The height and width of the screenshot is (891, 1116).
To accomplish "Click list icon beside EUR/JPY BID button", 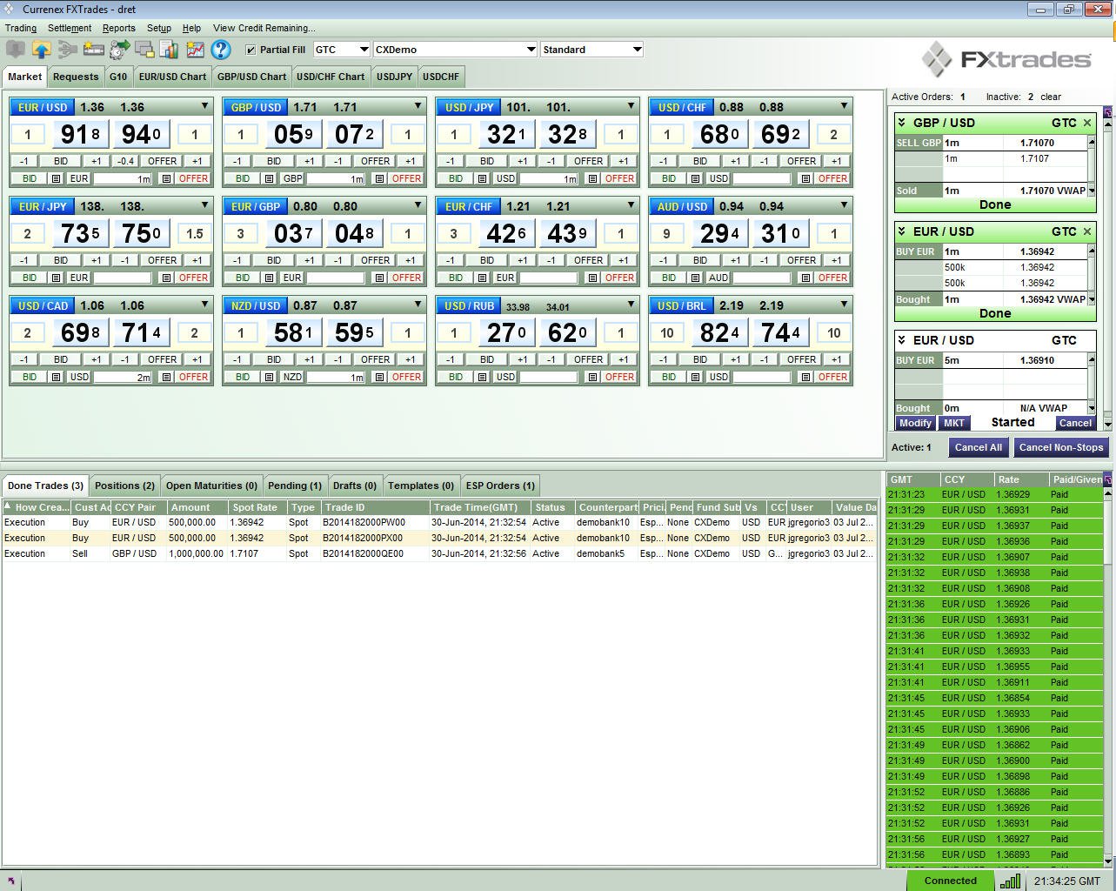I will click(x=56, y=278).
